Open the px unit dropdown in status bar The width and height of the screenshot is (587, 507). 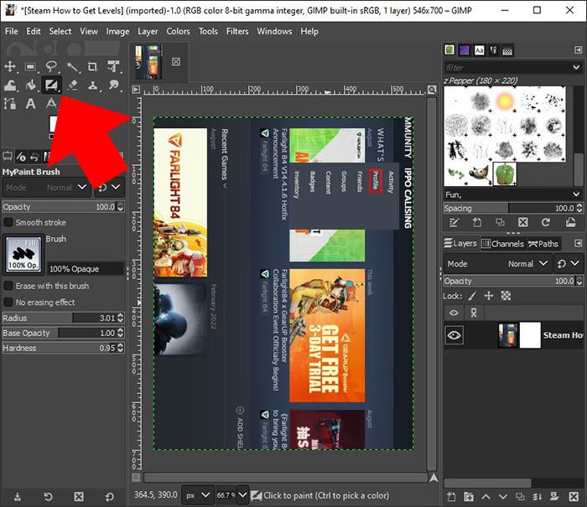200,495
